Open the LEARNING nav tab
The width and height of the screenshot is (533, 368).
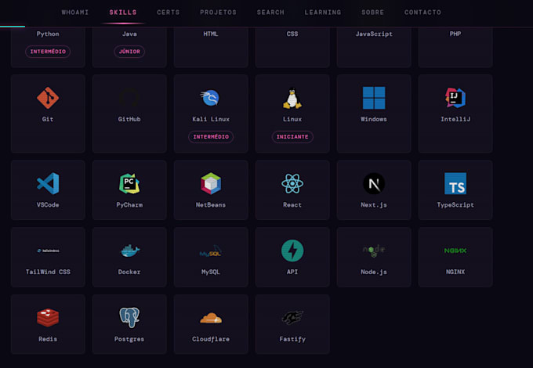pyautogui.click(x=323, y=13)
